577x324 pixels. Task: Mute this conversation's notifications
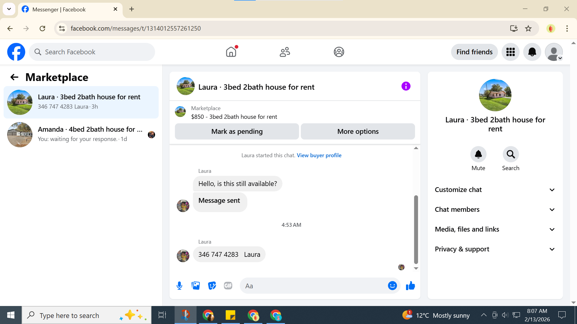pyautogui.click(x=478, y=154)
